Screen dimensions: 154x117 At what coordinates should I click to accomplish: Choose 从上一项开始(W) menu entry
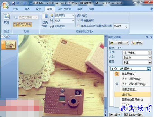tap(131, 79)
